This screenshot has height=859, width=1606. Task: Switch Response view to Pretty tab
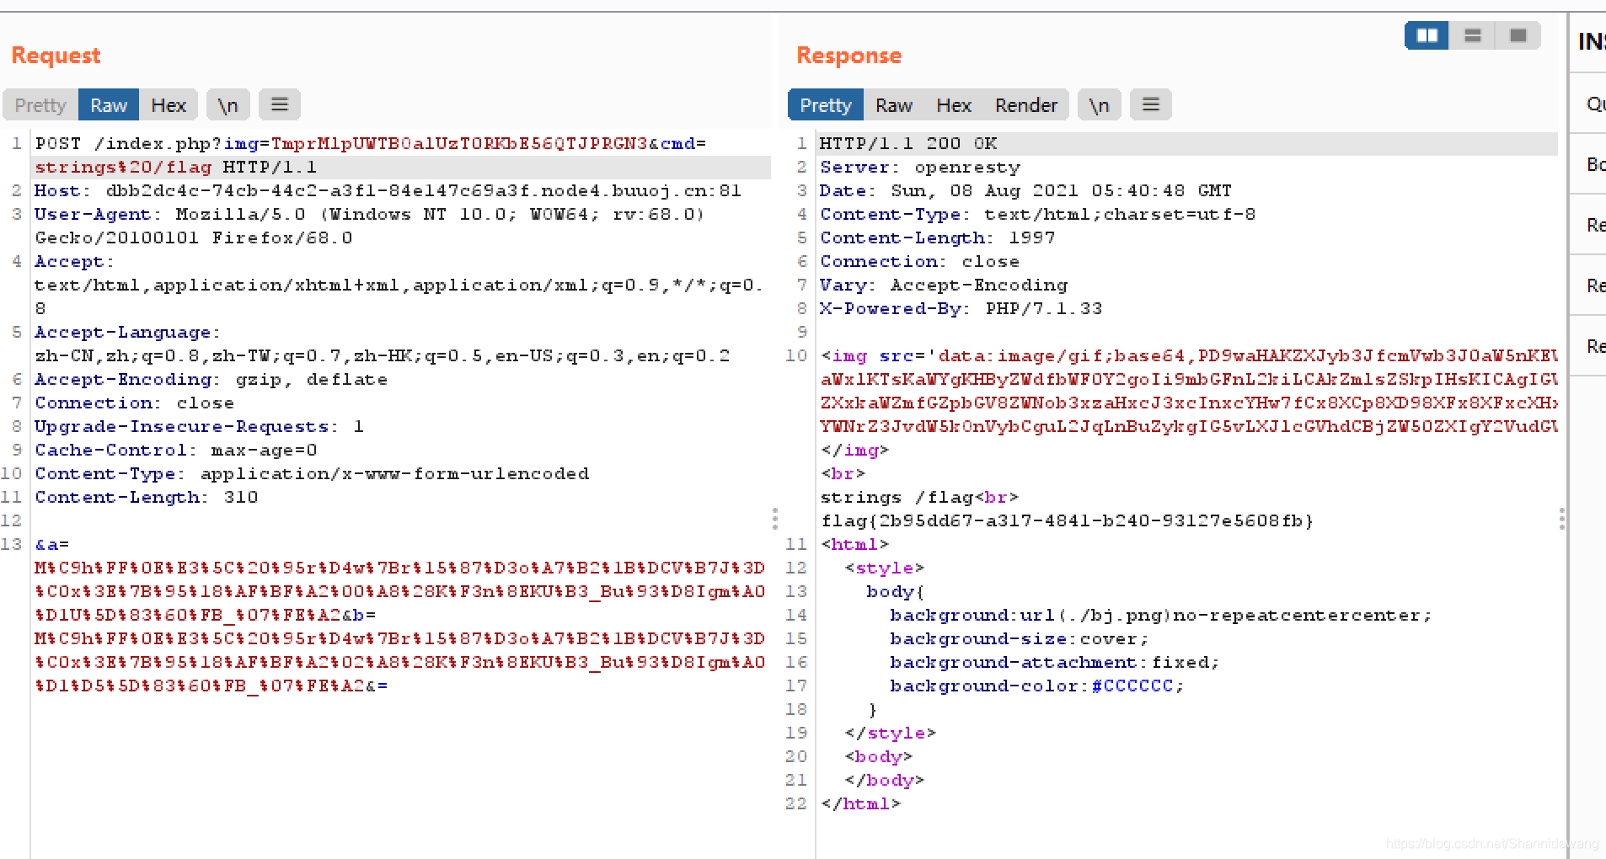point(826,105)
